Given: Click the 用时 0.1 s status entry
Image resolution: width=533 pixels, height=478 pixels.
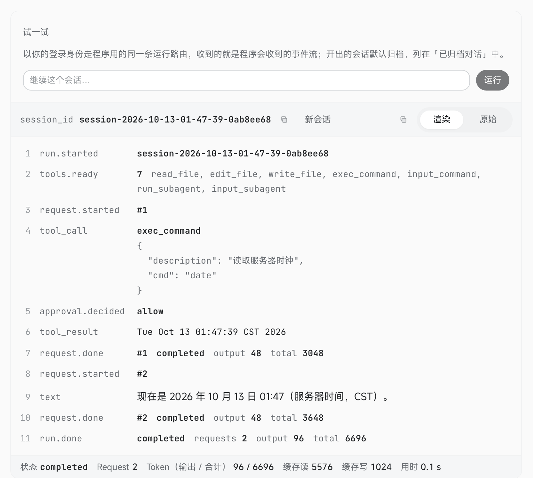Looking at the screenshot, I should pyautogui.click(x=421, y=467).
